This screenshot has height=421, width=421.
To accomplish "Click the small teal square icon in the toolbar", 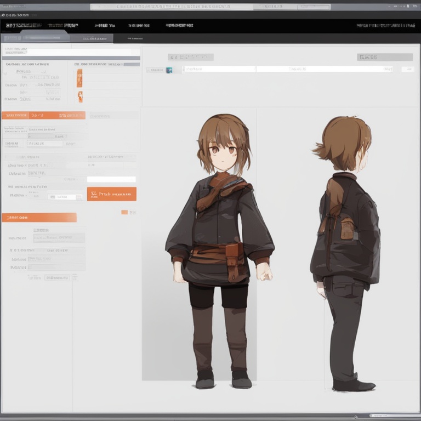I will 169,70.
